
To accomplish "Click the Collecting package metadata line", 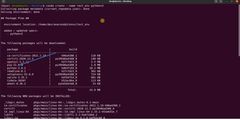I will 45,9.
